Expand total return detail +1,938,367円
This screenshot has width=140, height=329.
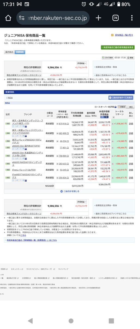[113, 124]
